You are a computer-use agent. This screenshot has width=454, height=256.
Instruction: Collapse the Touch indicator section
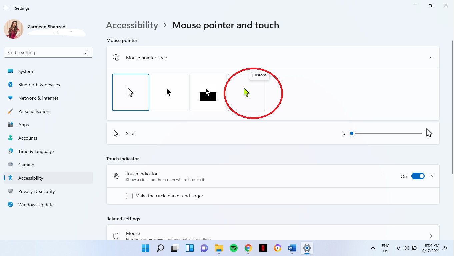point(431,176)
